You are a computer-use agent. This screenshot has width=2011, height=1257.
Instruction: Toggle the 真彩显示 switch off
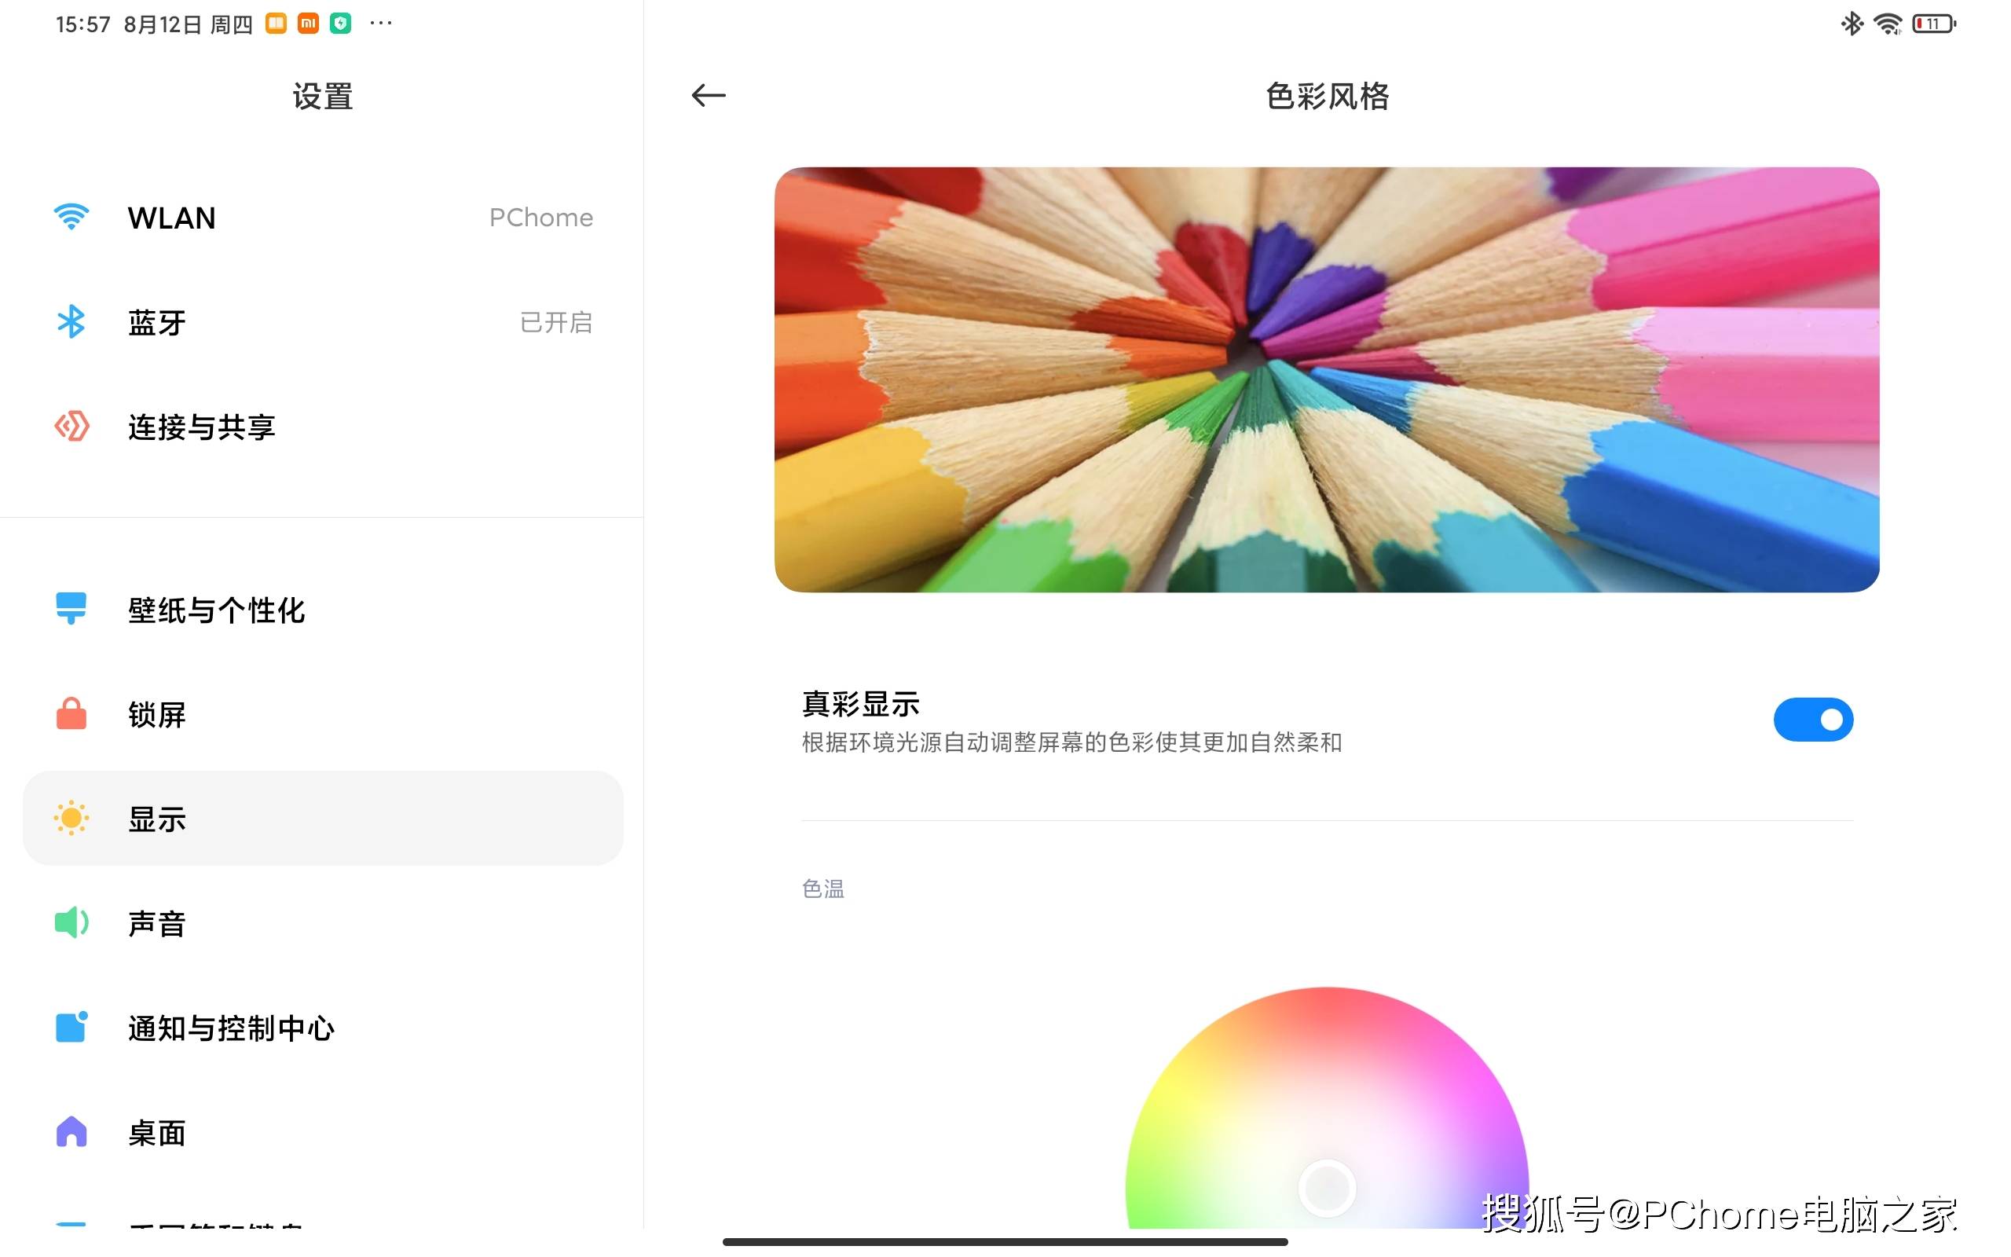1812,719
